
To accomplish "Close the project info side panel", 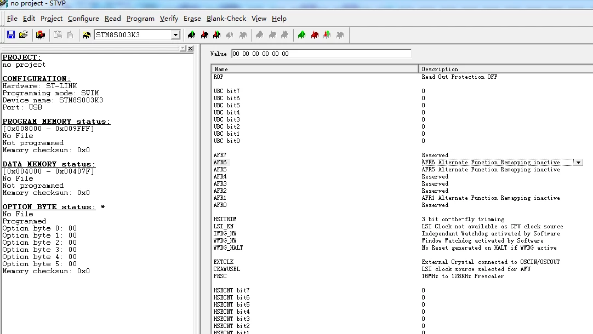I will [190, 48].
